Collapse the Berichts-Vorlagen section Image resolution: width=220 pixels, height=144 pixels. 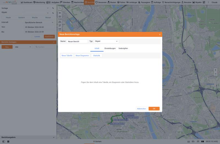(54, 42)
